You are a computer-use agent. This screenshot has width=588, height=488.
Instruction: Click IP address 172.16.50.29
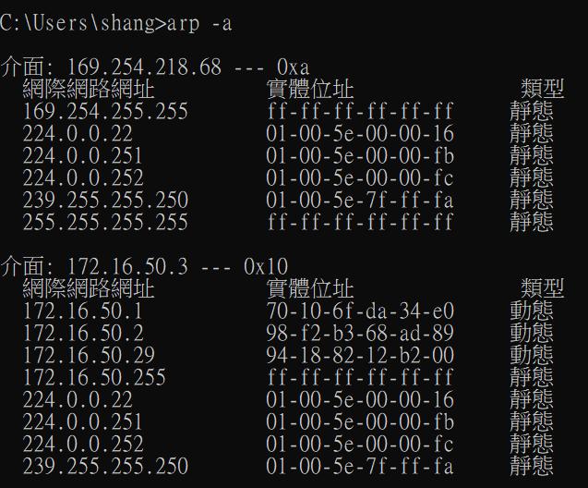pos(89,356)
